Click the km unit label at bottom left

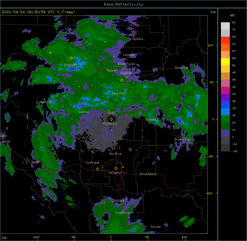click(x=4, y=238)
